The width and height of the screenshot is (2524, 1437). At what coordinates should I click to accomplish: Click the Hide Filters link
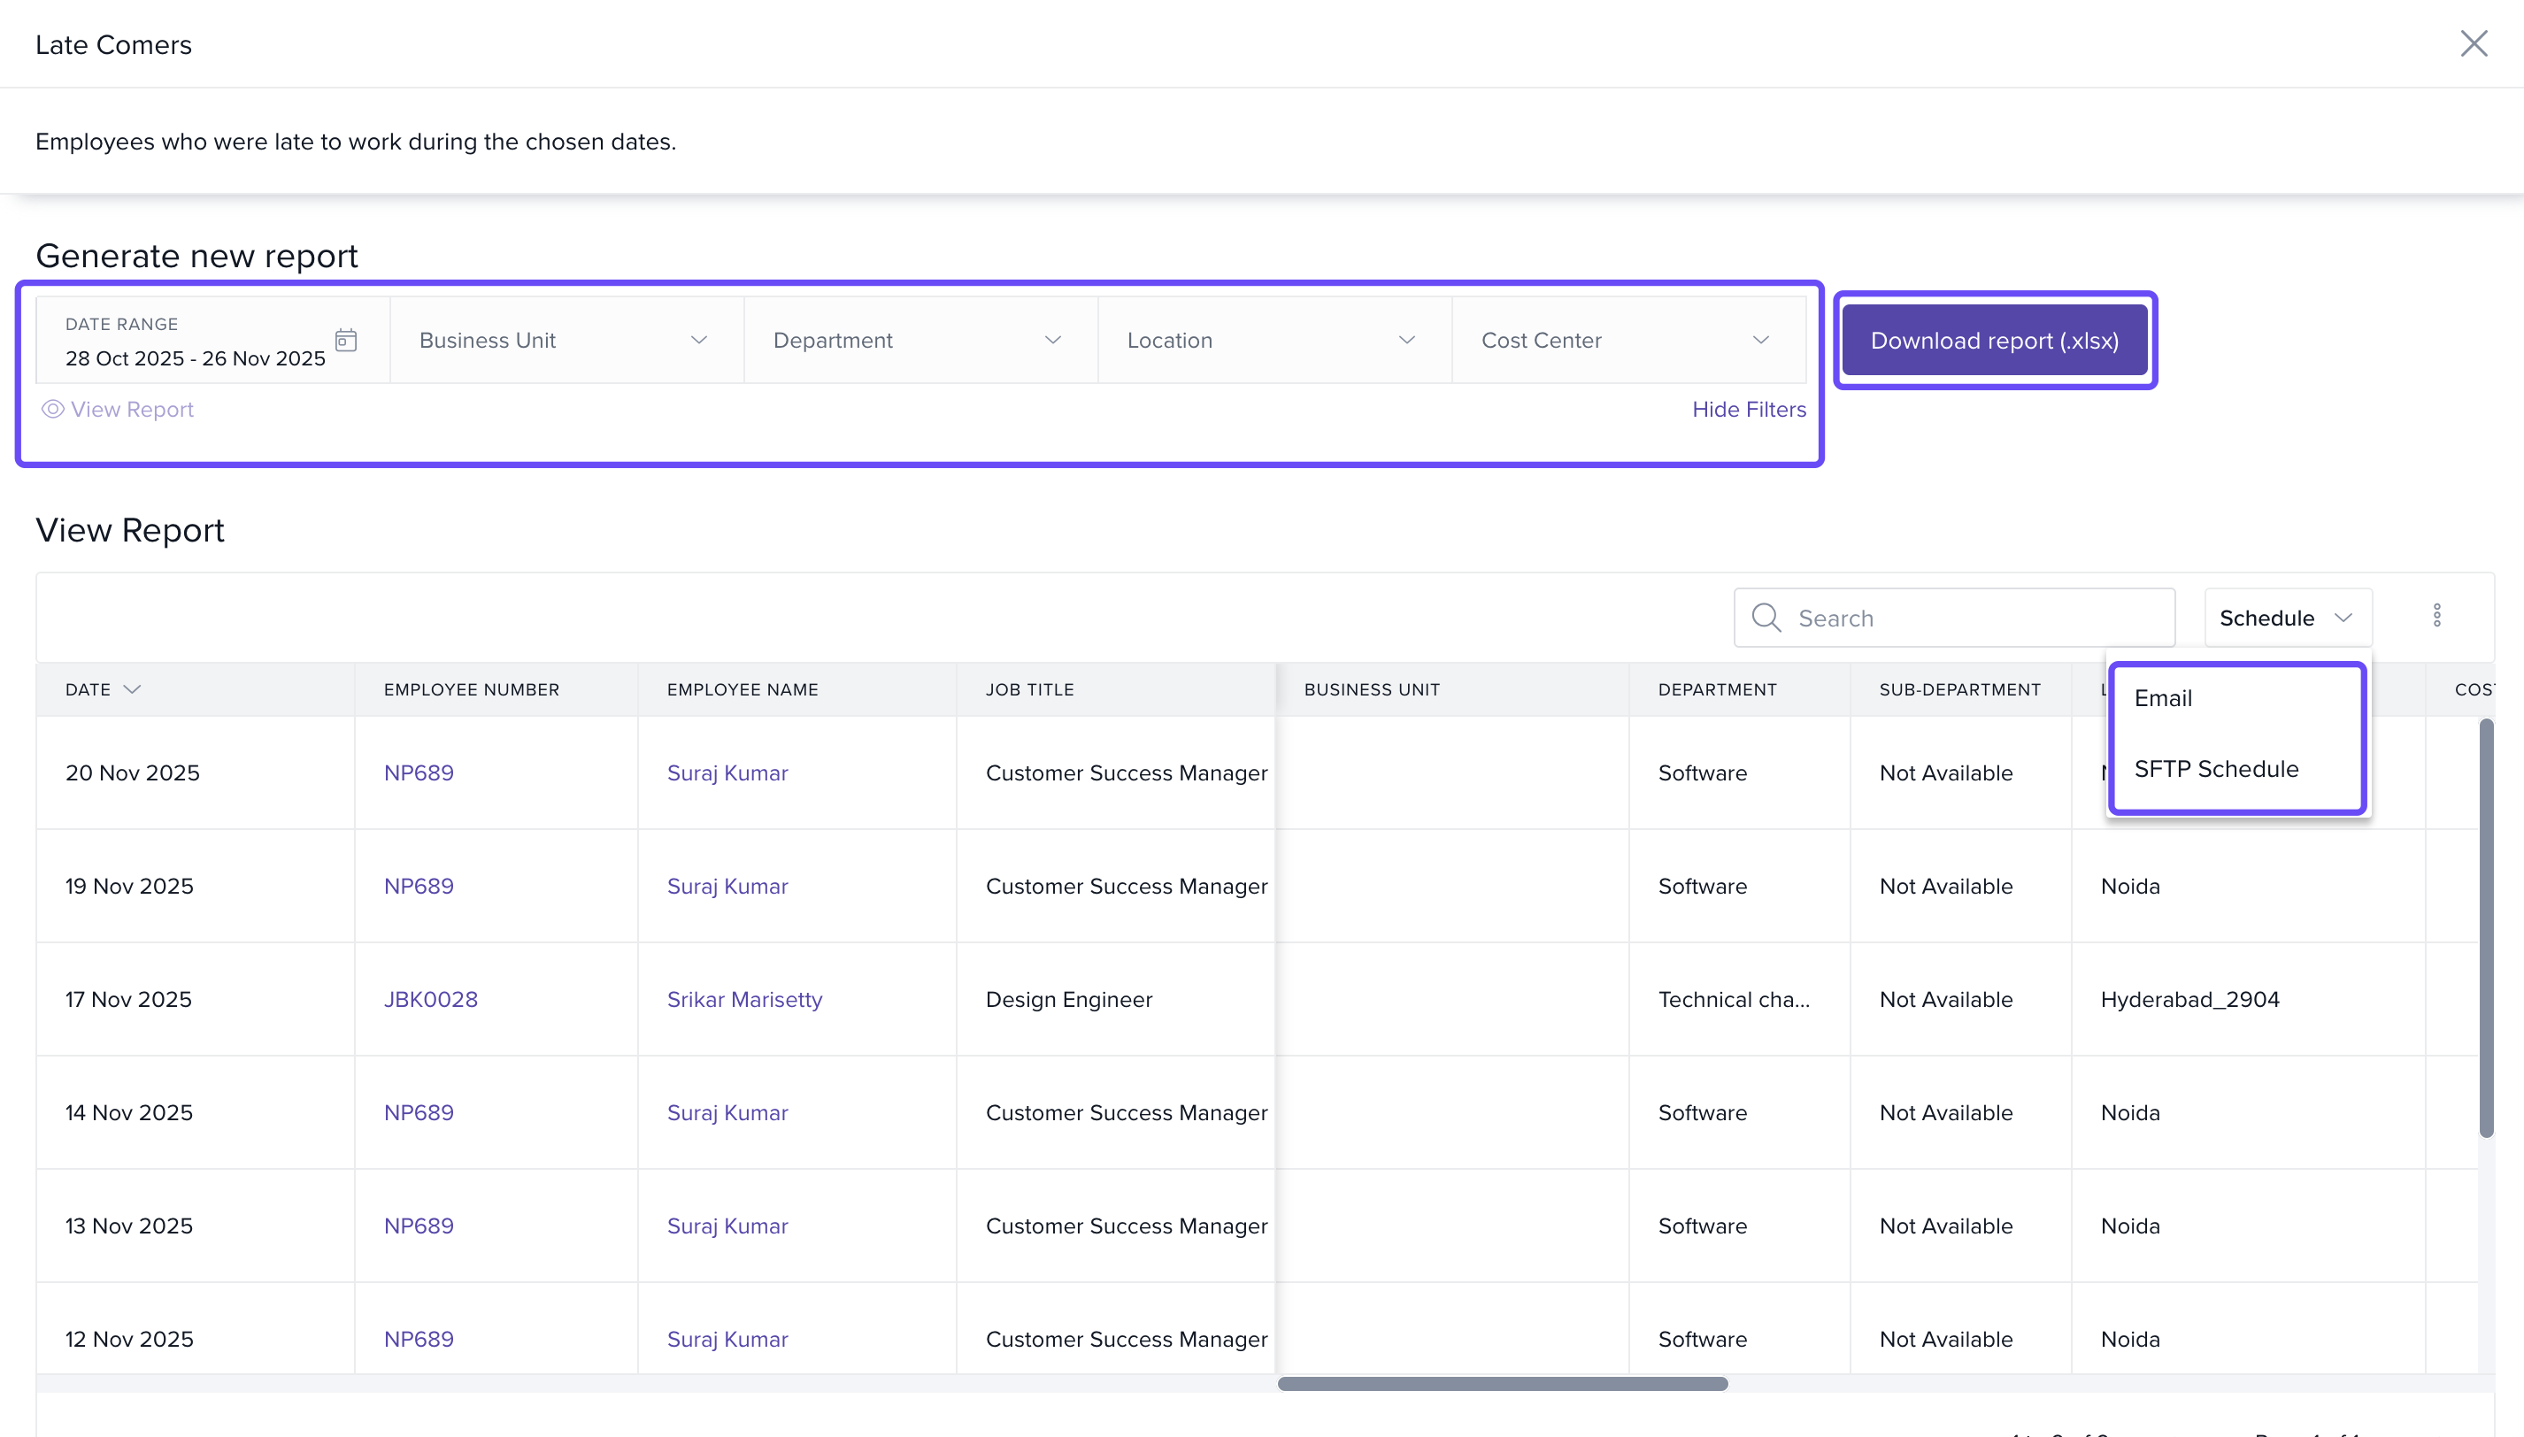[1748, 409]
